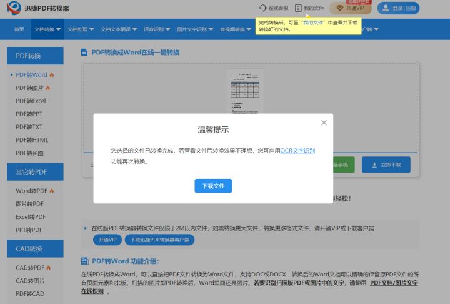Click the yellow 我的文件 tooltip message

pyautogui.click(x=308, y=26)
